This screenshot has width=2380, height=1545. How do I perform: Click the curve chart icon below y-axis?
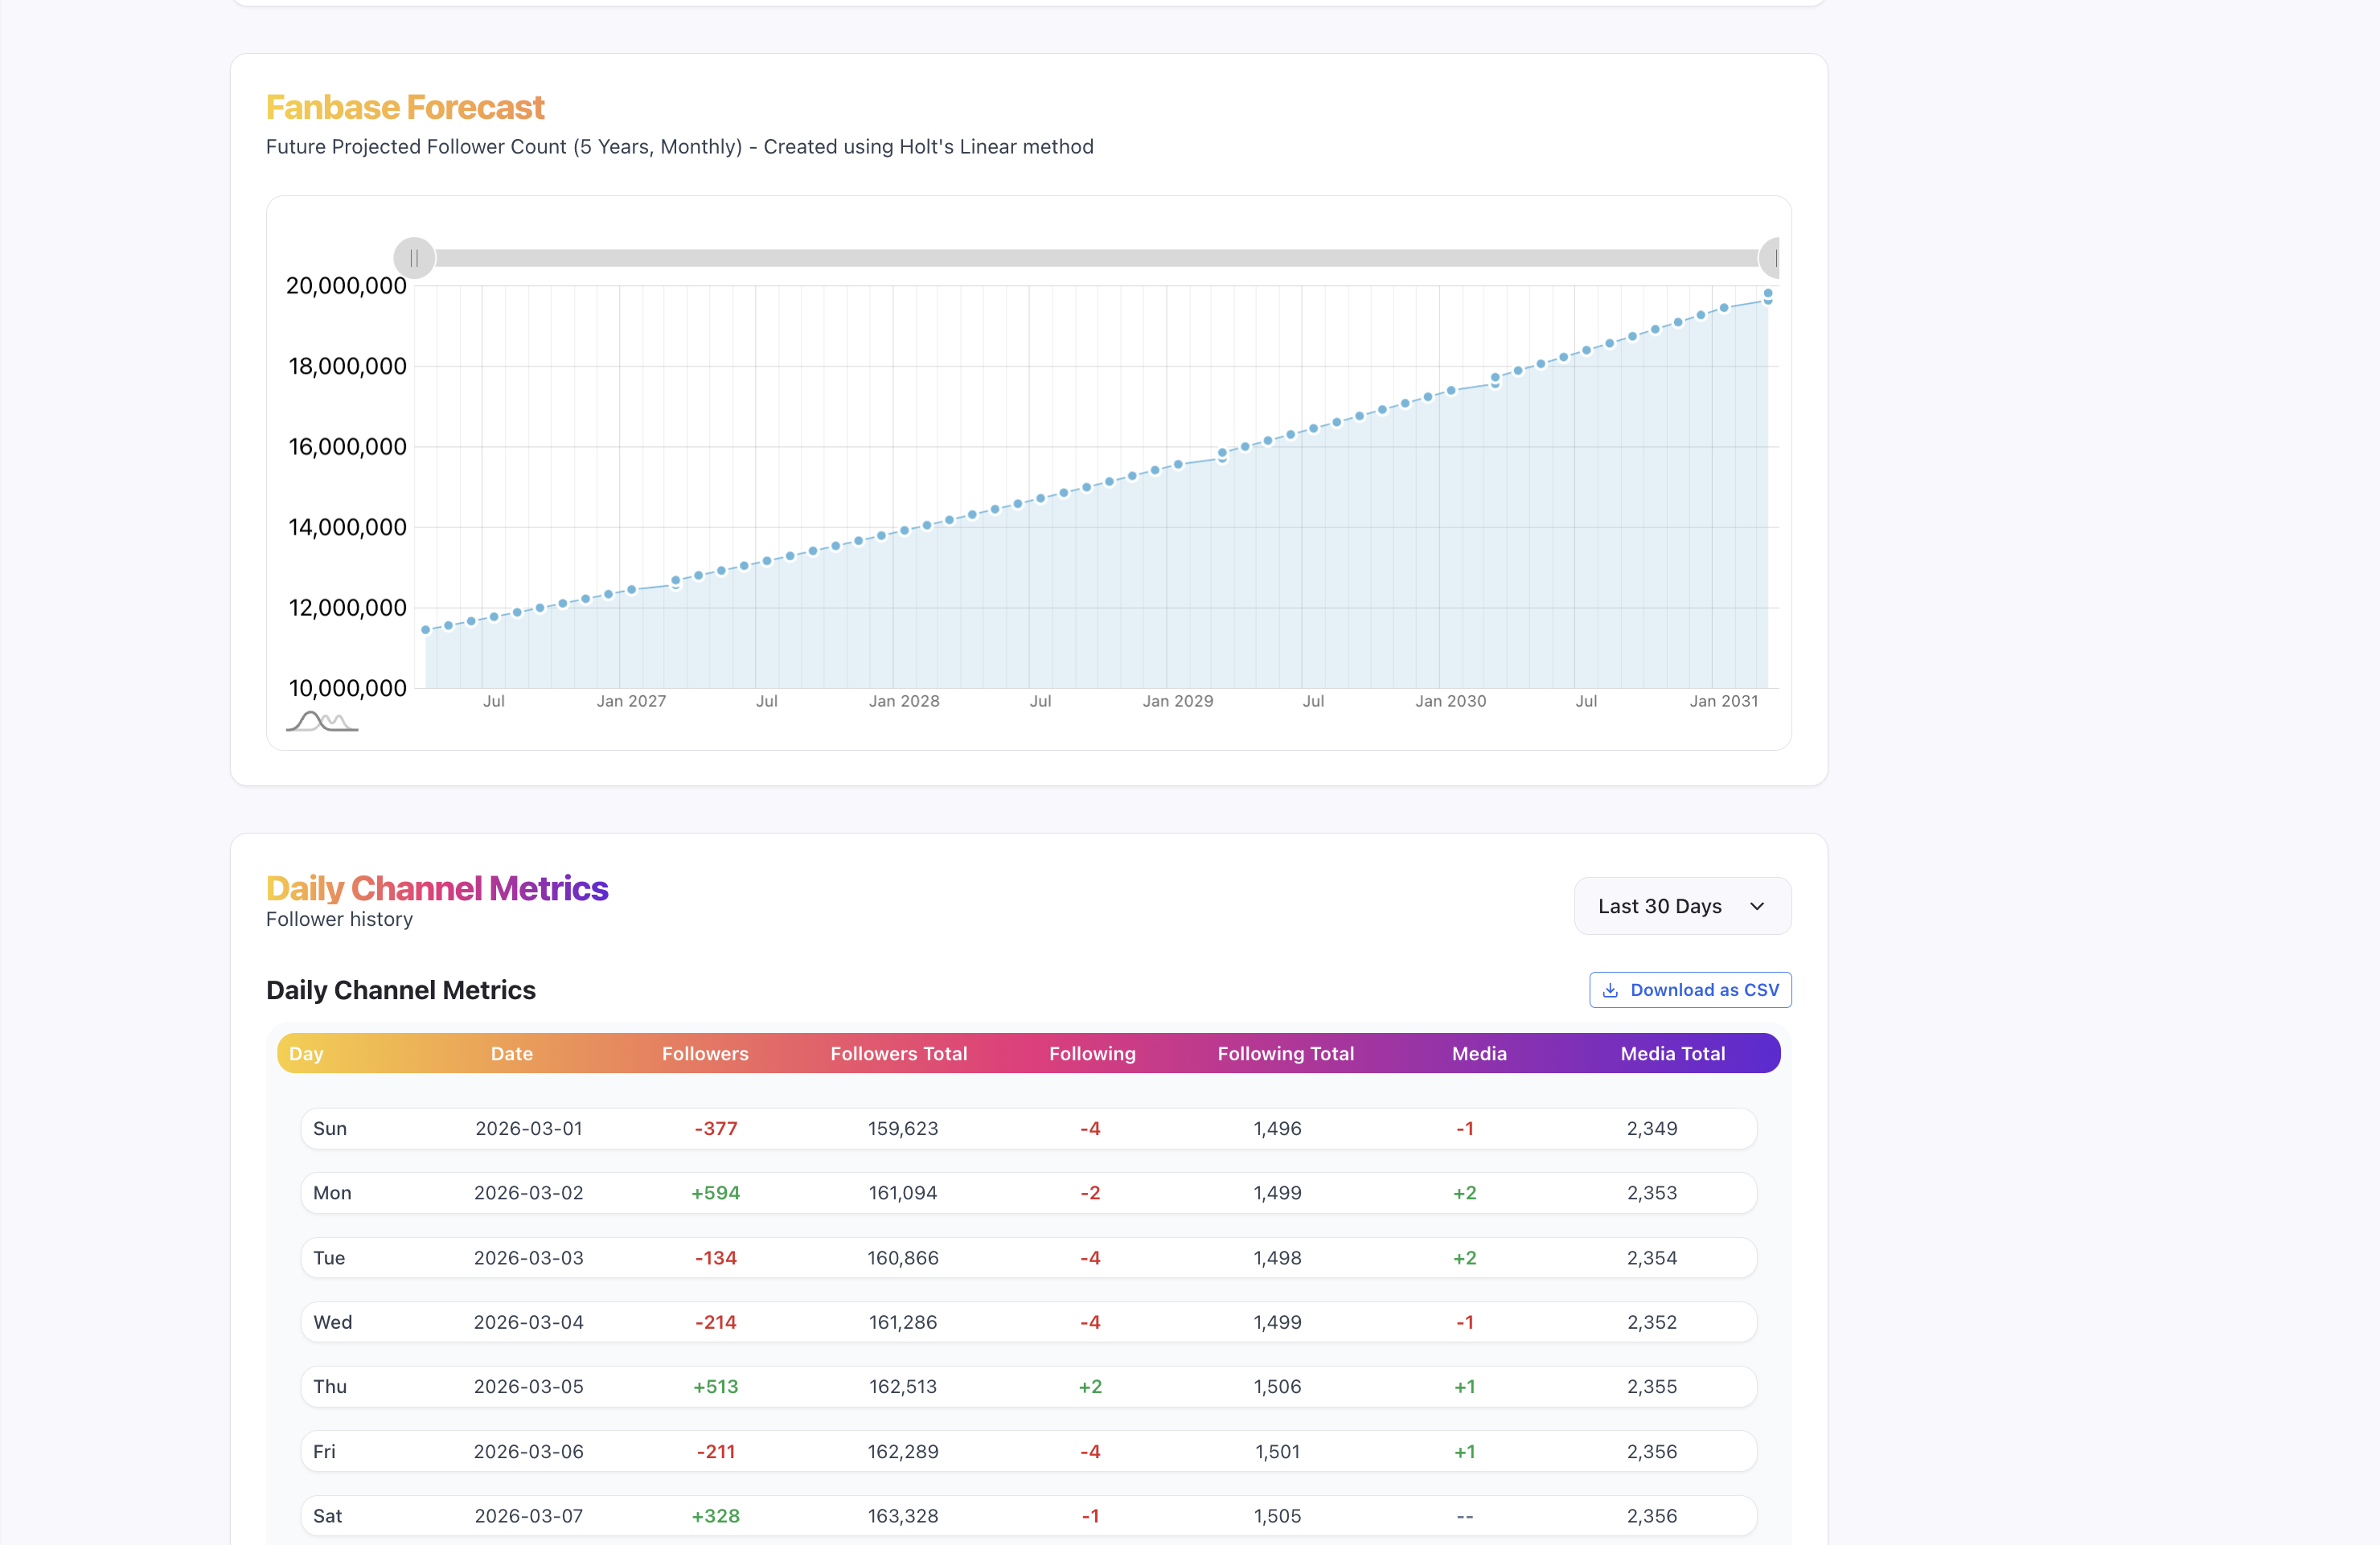coord(322,721)
